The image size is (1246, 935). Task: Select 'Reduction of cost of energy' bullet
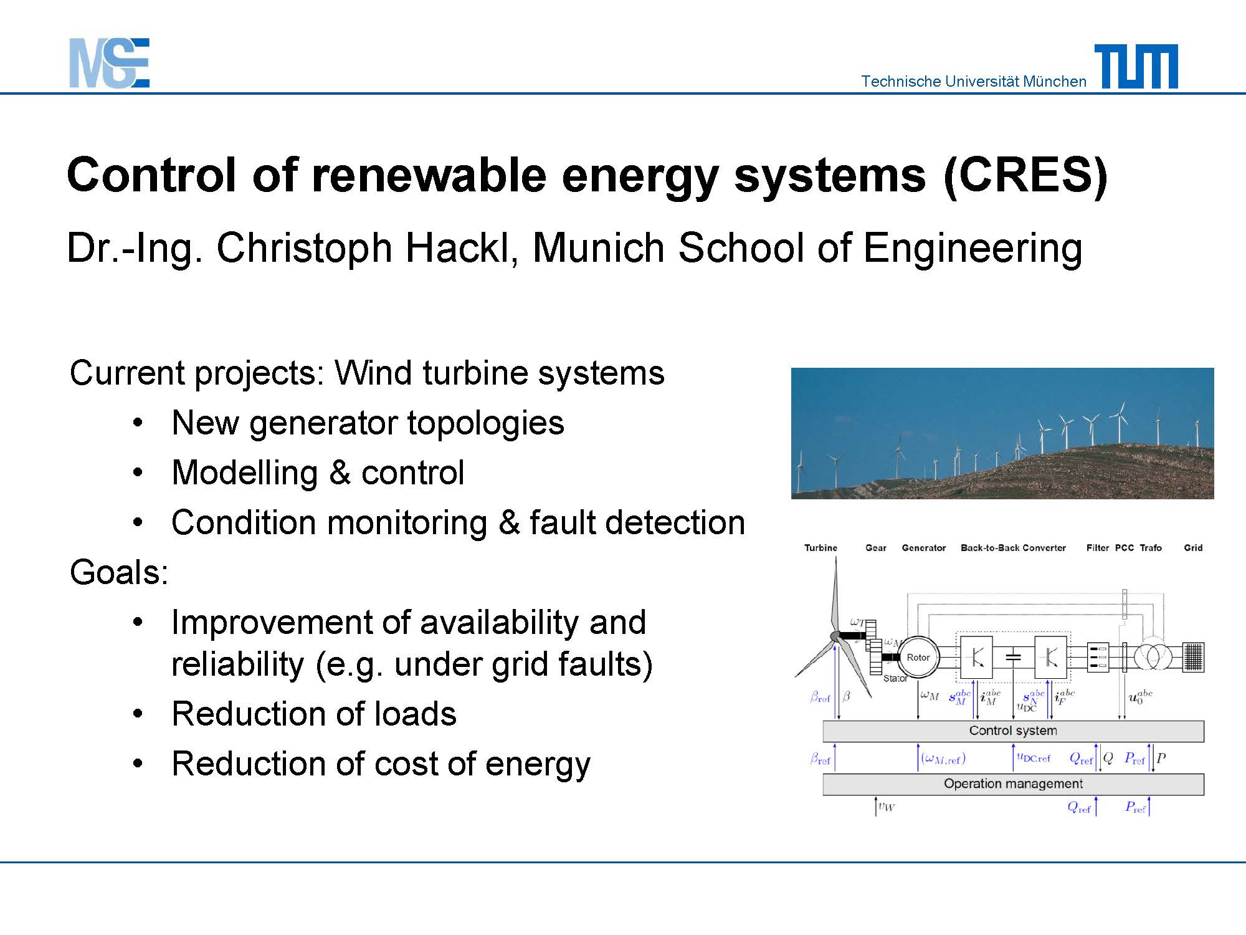[381, 765]
